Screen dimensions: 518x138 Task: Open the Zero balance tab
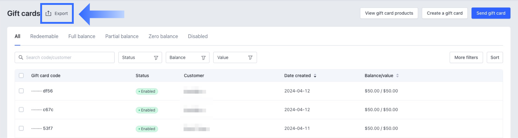click(163, 36)
